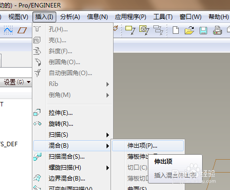The height and width of the screenshot is (190, 230).
Task: Click the sketch curve tool icon
Action: [x=8, y=30]
